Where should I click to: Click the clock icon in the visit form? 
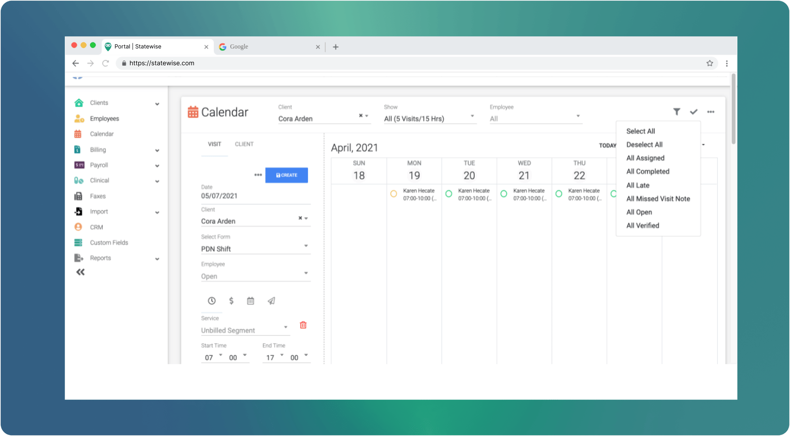click(x=211, y=301)
